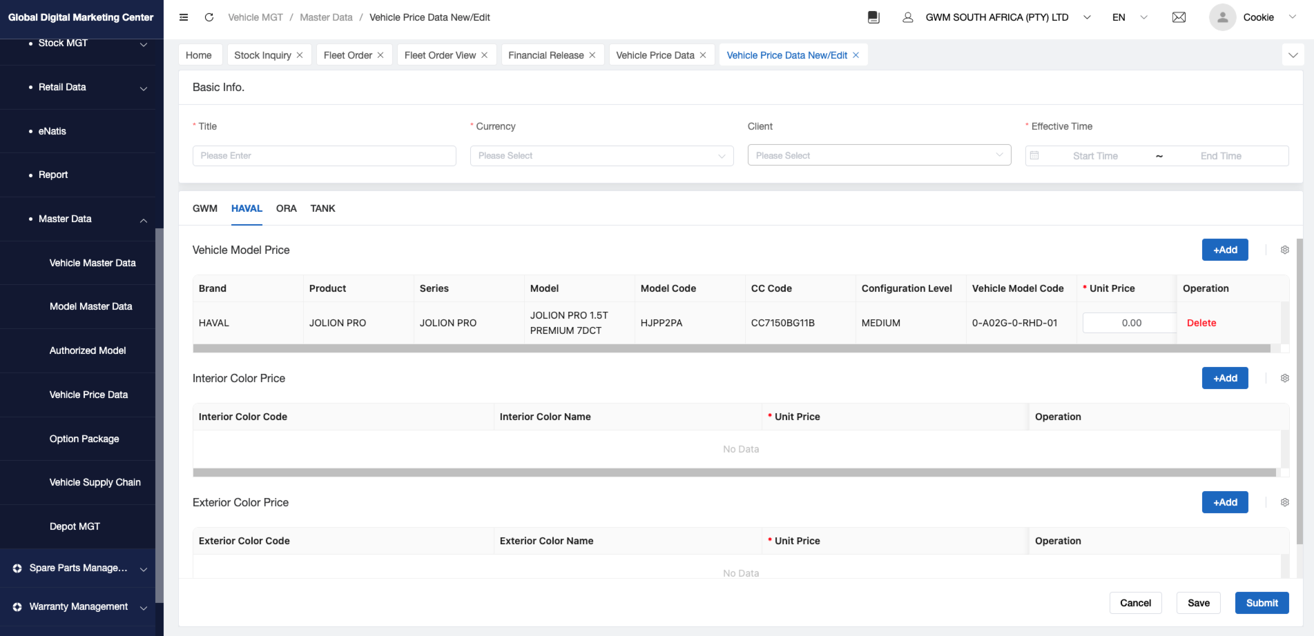The width and height of the screenshot is (1314, 636).
Task: Close the Stock Inquiry tab
Action: (x=300, y=55)
